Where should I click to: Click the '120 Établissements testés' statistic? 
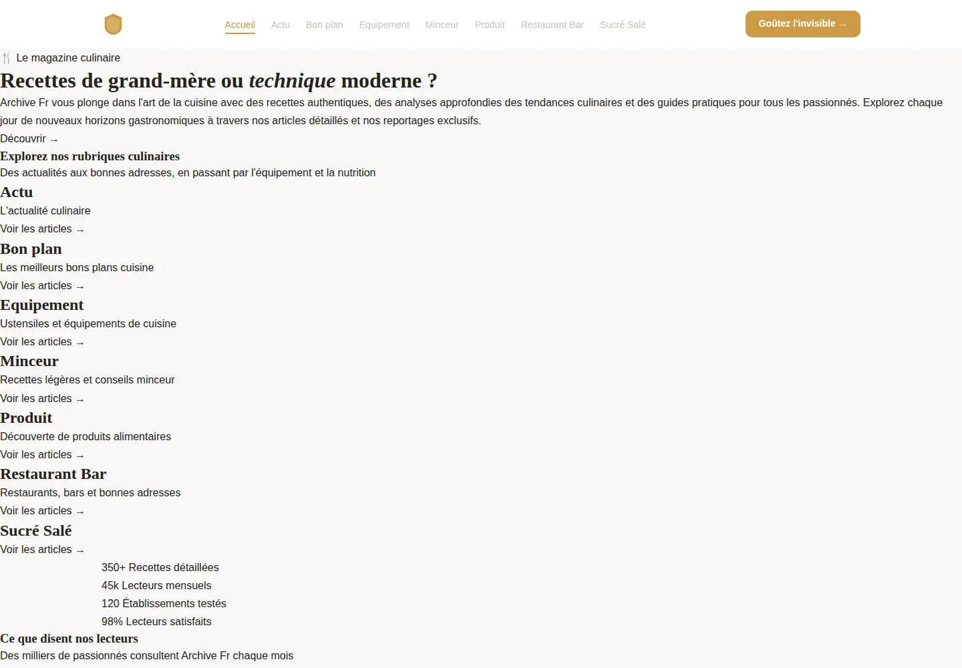164,604
